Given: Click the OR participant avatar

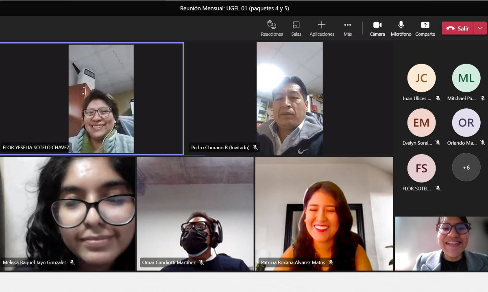Looking at the screenshot, I should pyautogui.click(x=466, y=122).
